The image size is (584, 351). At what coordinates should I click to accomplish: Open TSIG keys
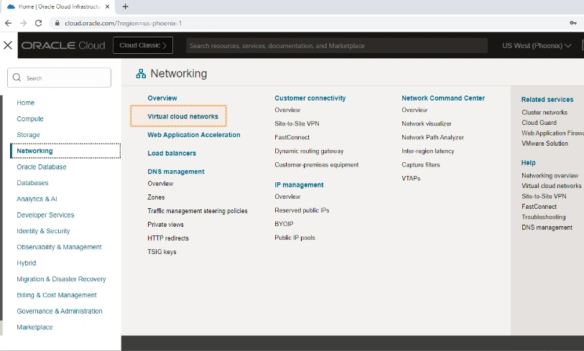pos(162,252)
